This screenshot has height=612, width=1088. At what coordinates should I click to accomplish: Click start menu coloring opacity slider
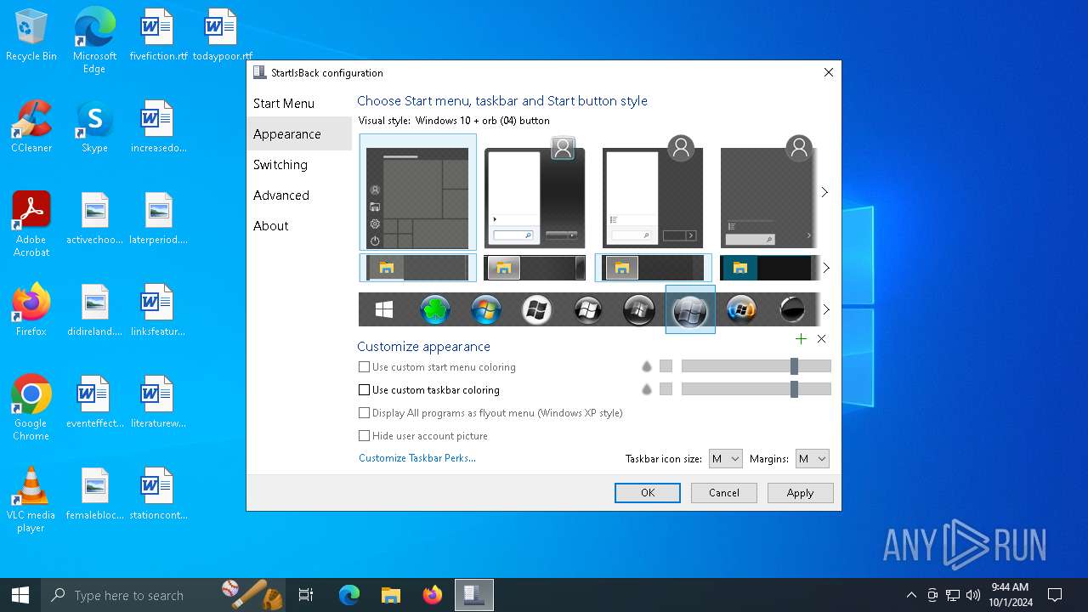pos(756,366)
